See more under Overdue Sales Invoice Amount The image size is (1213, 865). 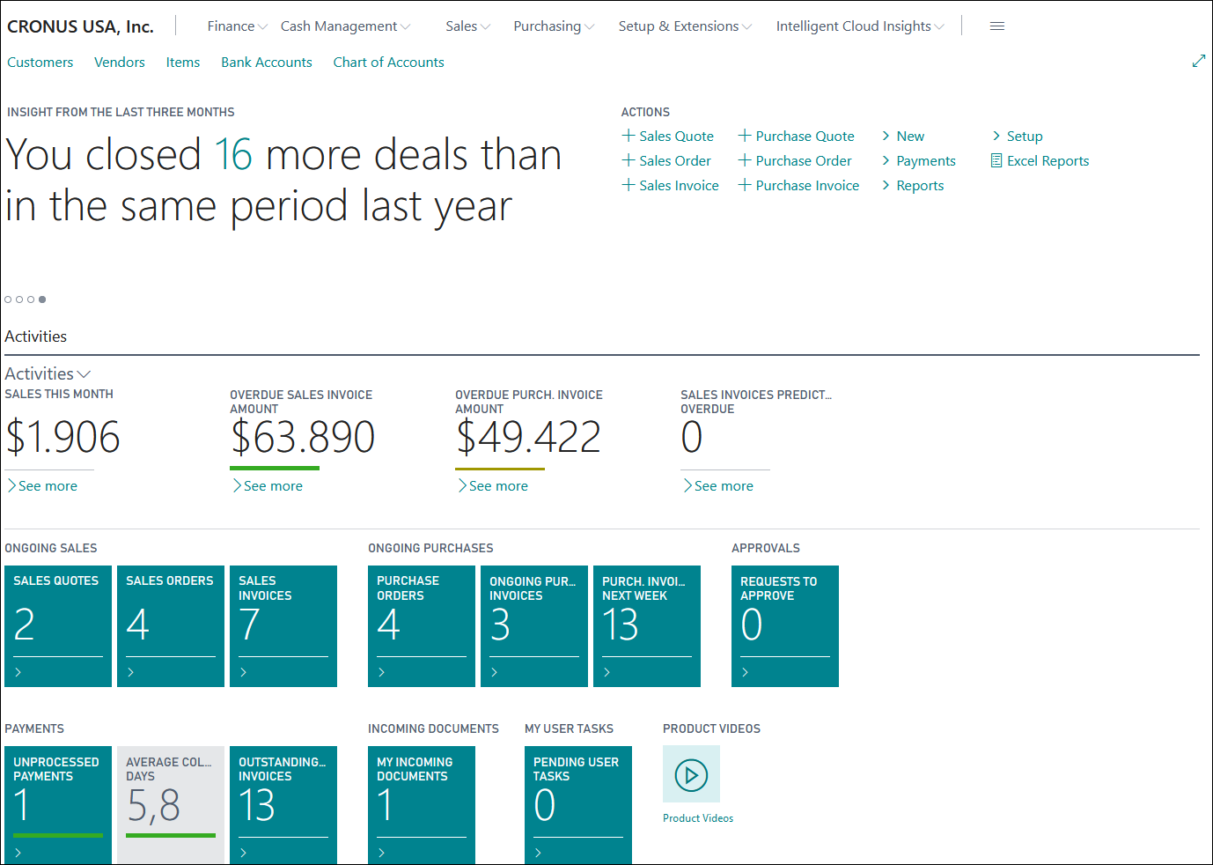[268, 485]
